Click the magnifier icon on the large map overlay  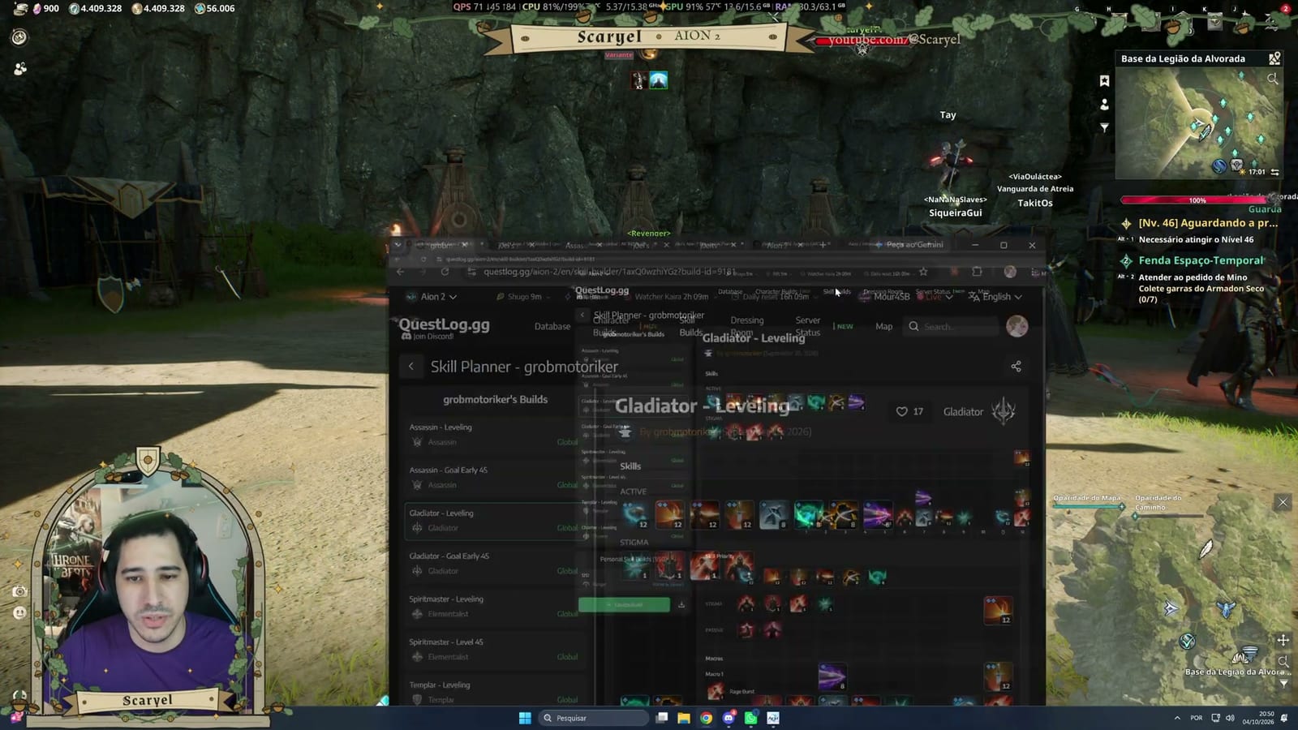(1283, 661)
